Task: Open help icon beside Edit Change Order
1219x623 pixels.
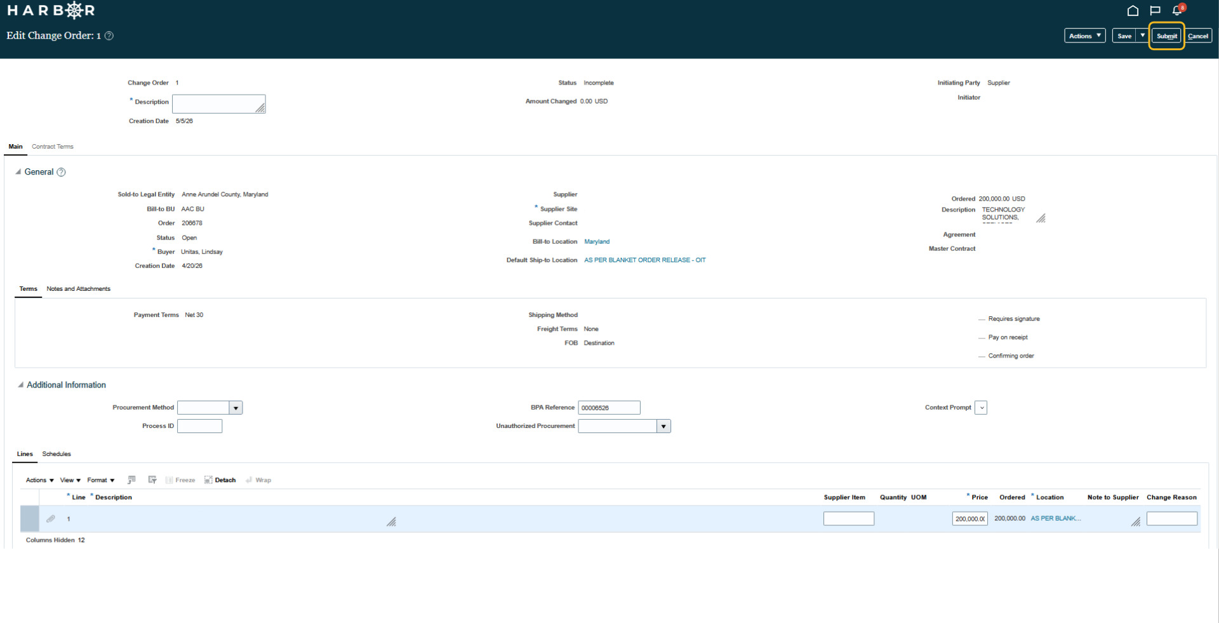Action: coord(109,36)
